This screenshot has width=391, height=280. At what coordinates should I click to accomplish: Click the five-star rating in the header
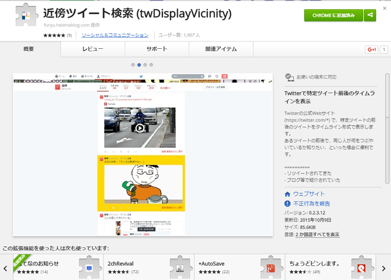pos(54,35)
